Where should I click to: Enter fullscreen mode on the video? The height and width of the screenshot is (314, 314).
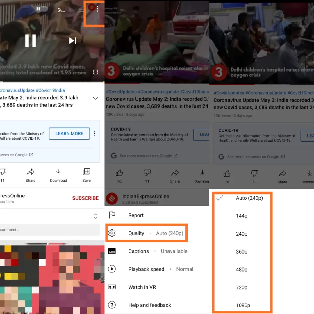pyautogui.click(x=95, y=72)
